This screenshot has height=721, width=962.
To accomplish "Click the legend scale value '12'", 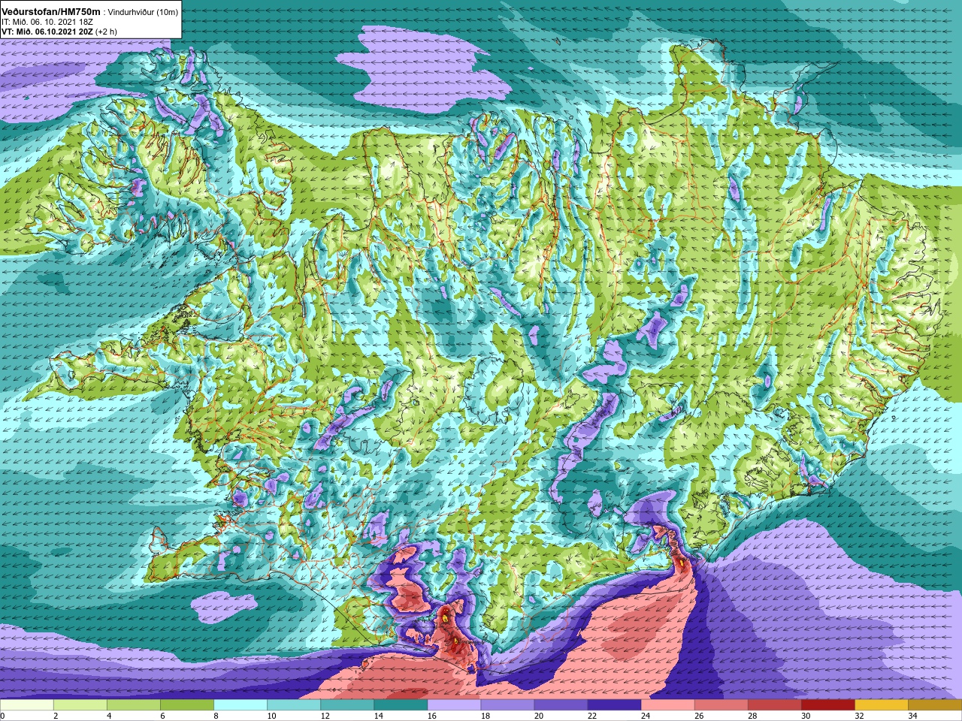I will 325,716.
